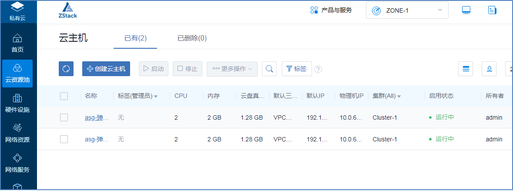
Task: Check the first asg VM row checkbox
Action: point(64,117)
